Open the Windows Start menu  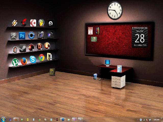pos(4,119)
